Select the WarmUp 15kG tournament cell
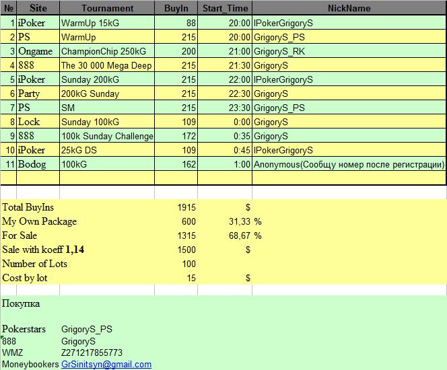 (x=107, y=23)
